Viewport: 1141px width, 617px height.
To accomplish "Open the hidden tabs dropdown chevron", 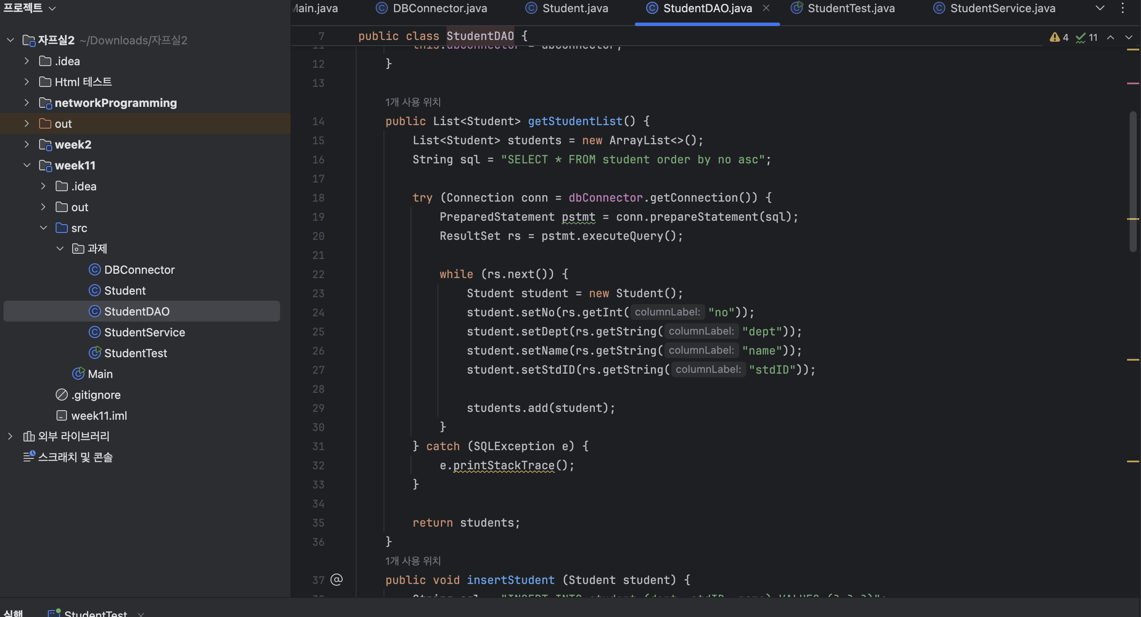I will 1100,8.
